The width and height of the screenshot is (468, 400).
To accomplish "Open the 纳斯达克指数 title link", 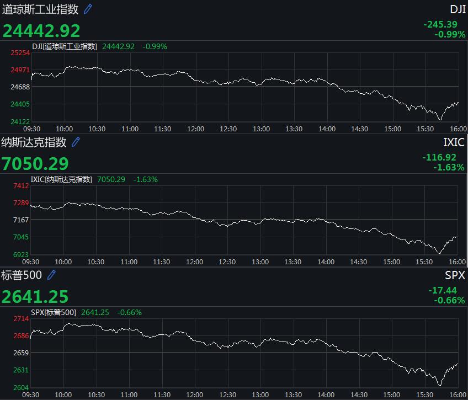I will click(34, 142).
